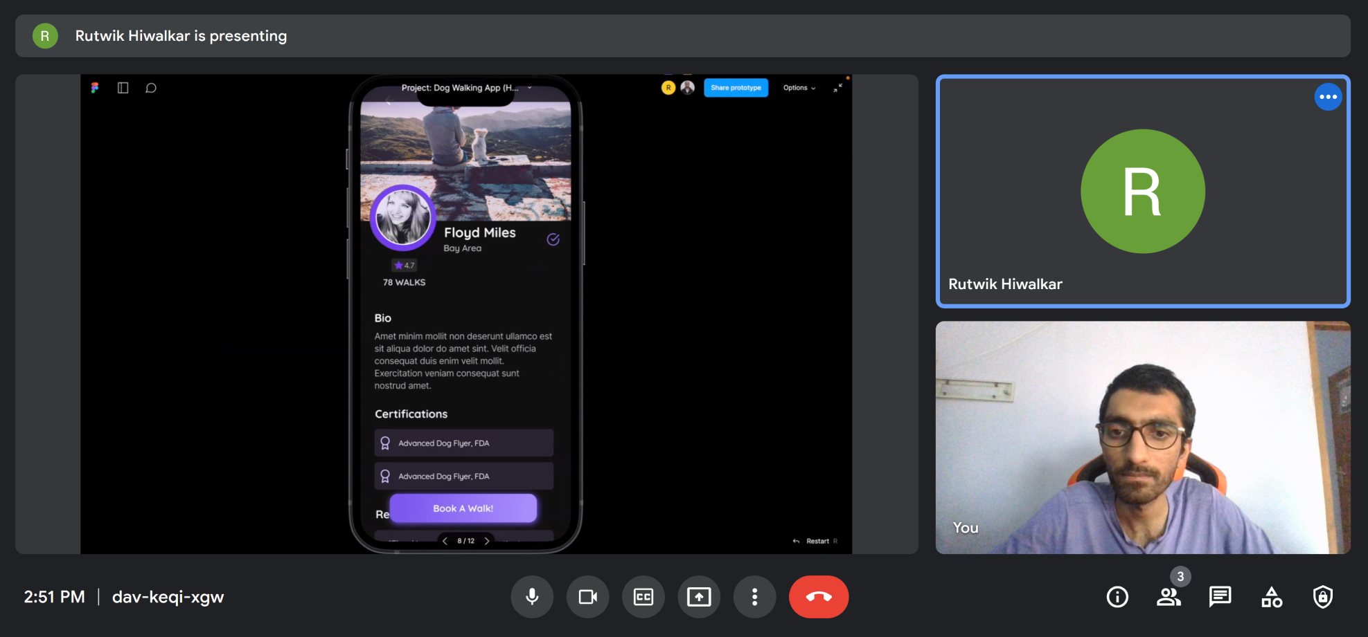Click the Floyd Miles name text
Viewport: 1368px width, 637px height.
[x=480, y=232]
